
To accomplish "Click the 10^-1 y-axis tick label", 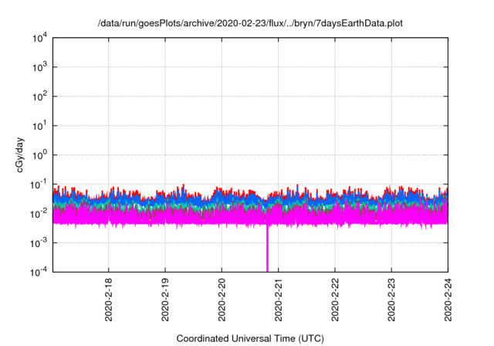I will (38, 184).
